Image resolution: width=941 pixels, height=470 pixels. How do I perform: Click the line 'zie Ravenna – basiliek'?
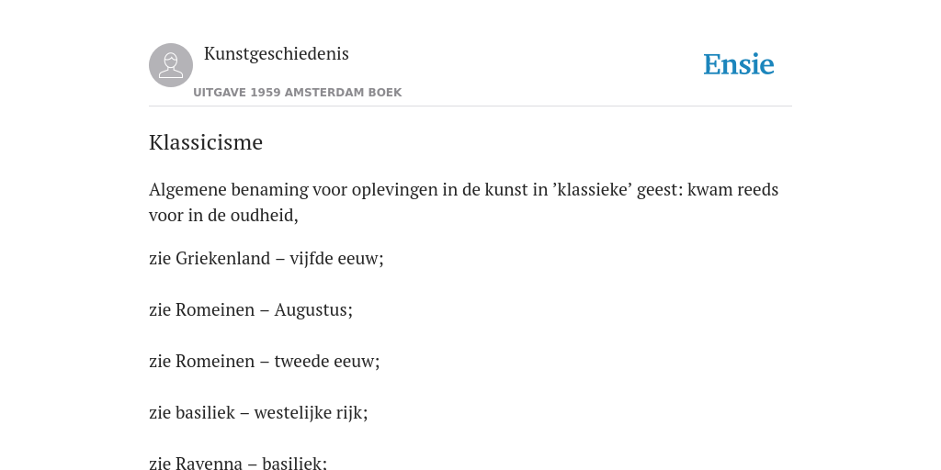238,464
